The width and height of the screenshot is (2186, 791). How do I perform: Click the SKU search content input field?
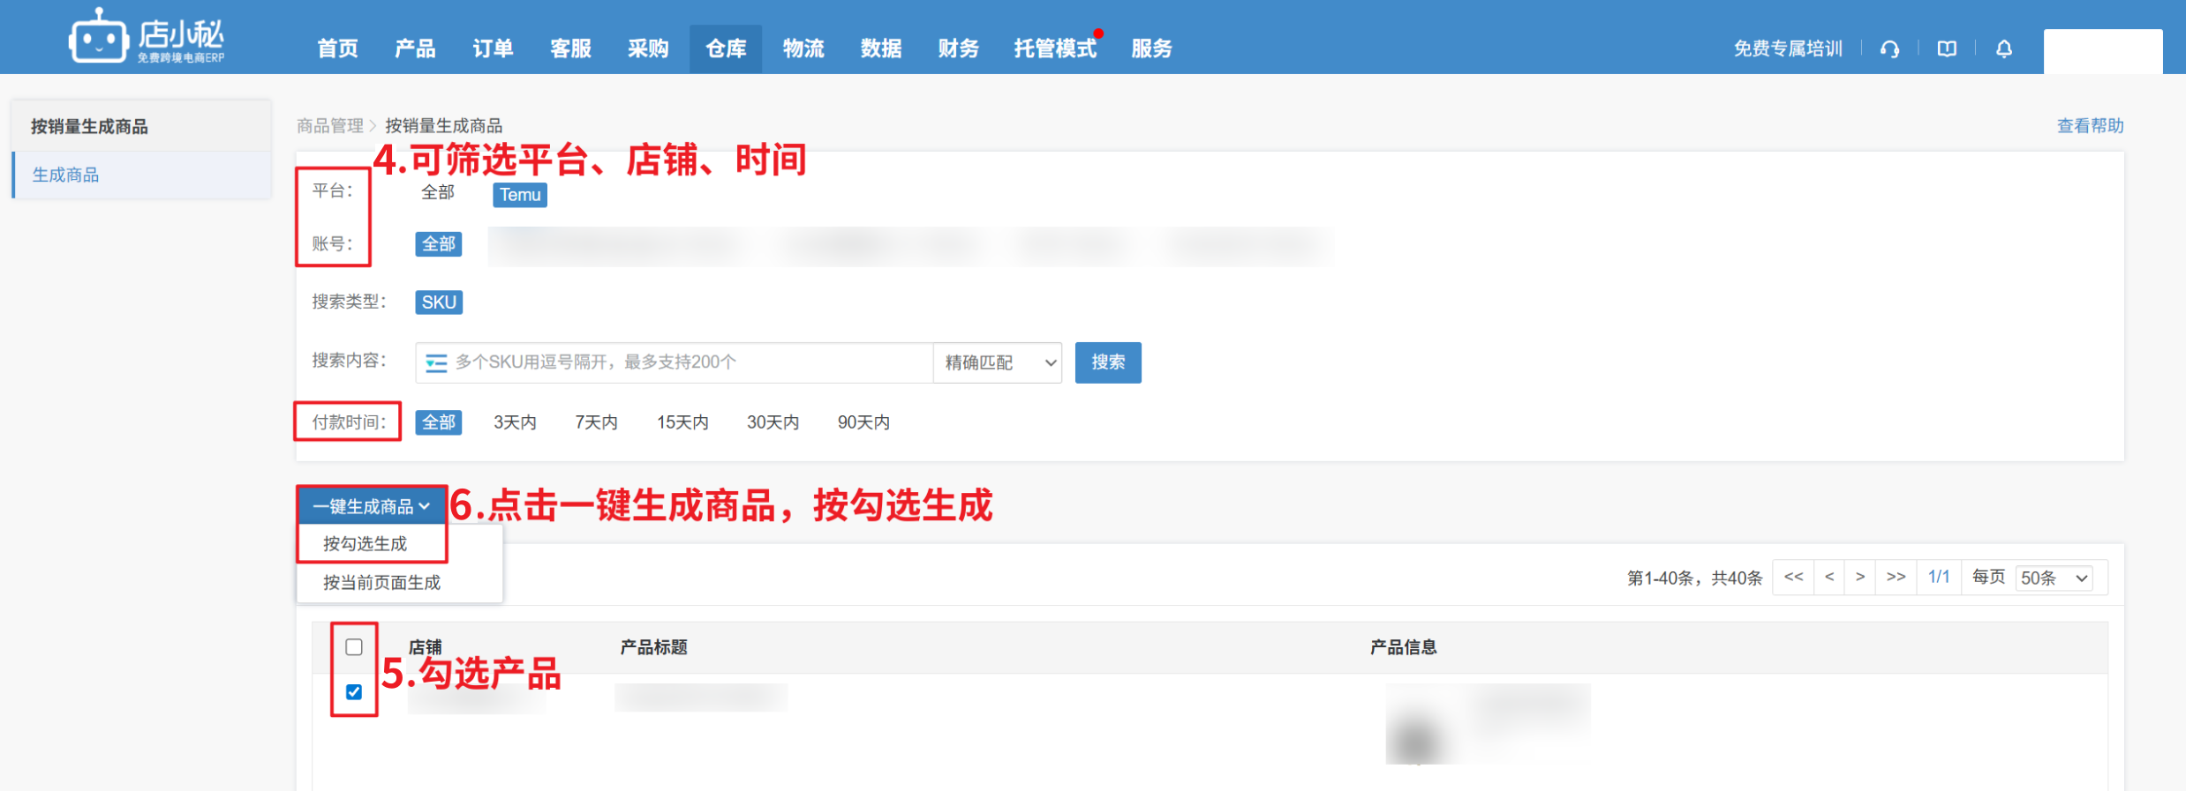point(689,363)
